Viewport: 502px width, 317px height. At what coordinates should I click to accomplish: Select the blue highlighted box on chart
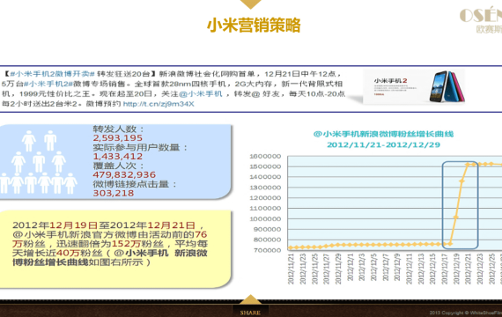460,205
